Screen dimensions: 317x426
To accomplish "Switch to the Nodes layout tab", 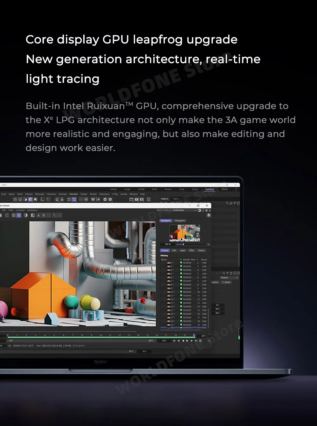I will coord(225,189).
